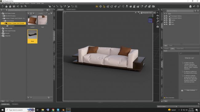Click the What's This help pointer icon
Viewport: 200px width, 112px height.
point(194,6)
